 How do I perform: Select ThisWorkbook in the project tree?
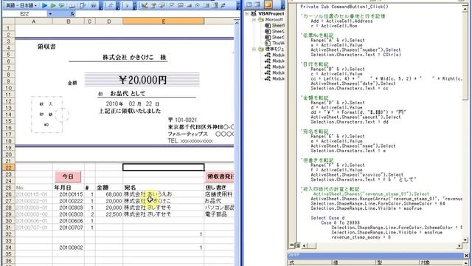[278, 43]
